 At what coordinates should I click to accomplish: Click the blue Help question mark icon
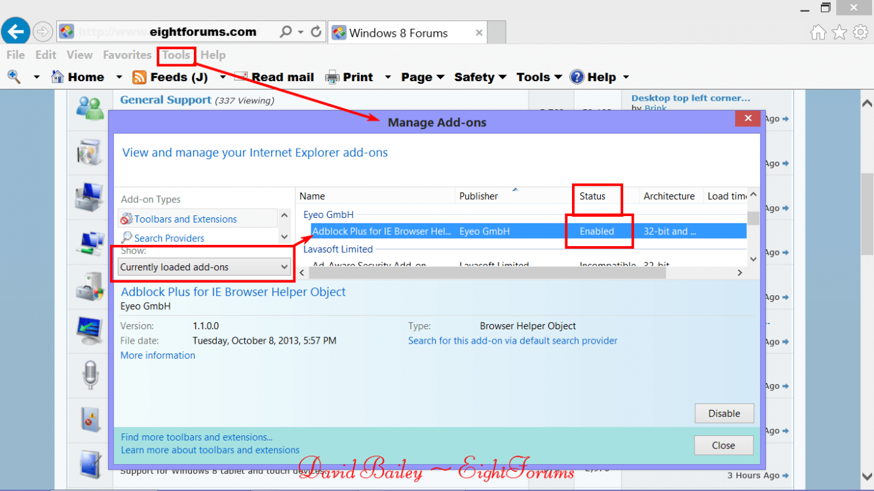(577, 77)
